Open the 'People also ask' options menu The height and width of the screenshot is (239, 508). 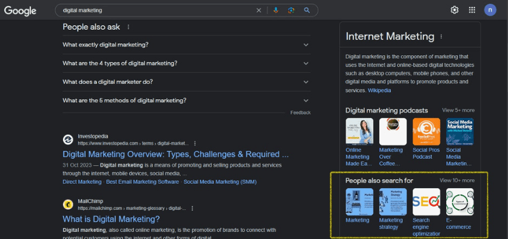[x=129, y=27]
